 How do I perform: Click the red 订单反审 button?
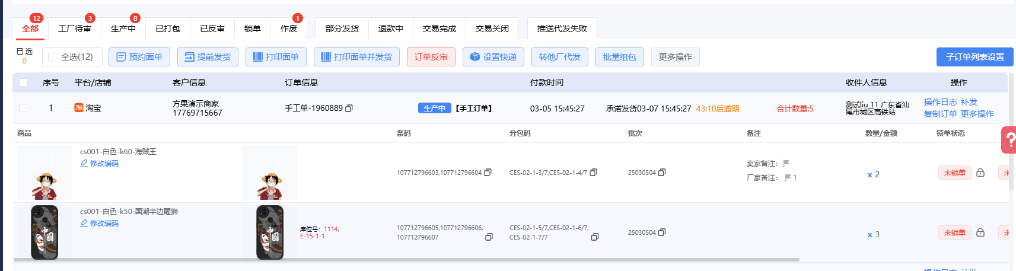pos(431,57)
